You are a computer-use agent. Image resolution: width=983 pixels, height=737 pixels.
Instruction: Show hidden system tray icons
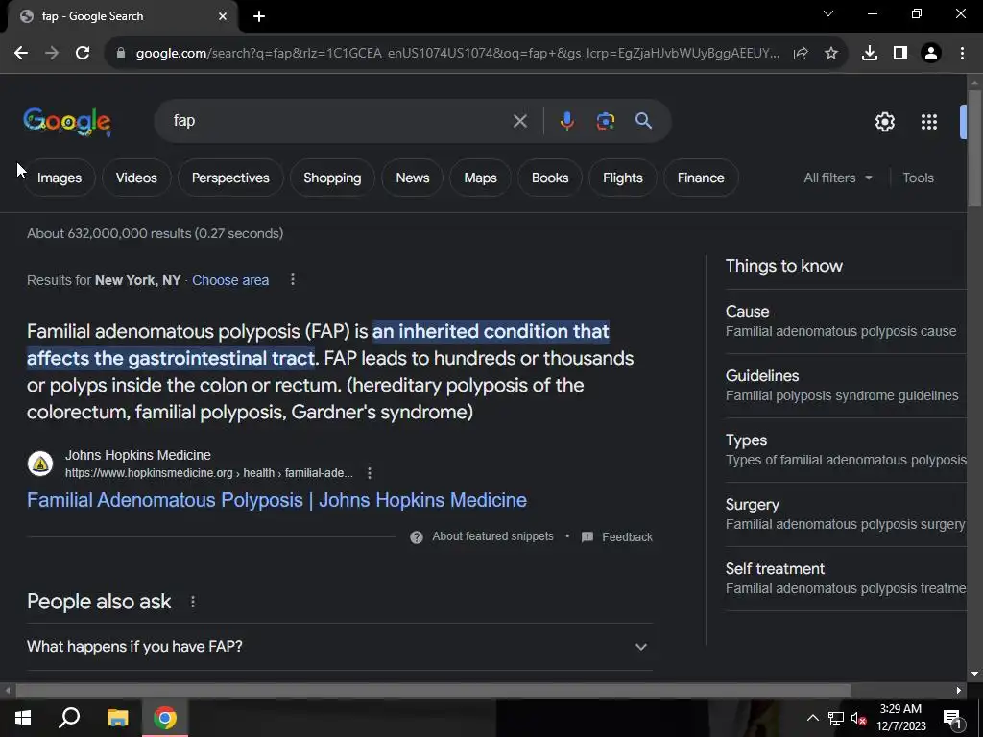[x=812, y=718]
